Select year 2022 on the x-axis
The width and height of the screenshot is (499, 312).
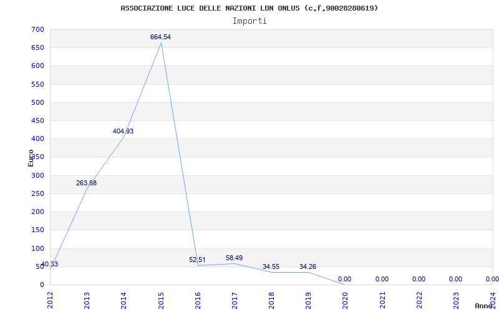419,300
